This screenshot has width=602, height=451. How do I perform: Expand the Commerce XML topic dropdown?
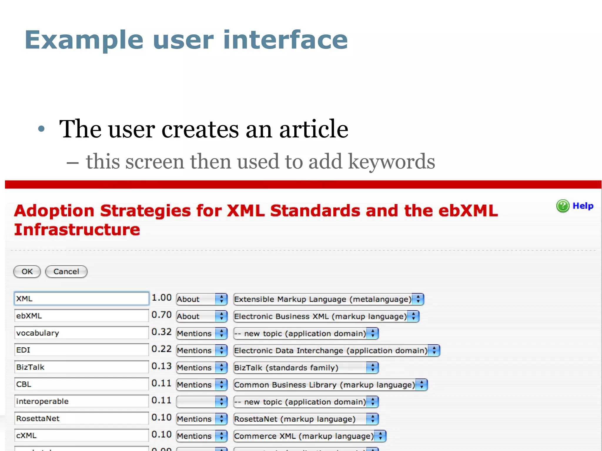coord(309,436)
